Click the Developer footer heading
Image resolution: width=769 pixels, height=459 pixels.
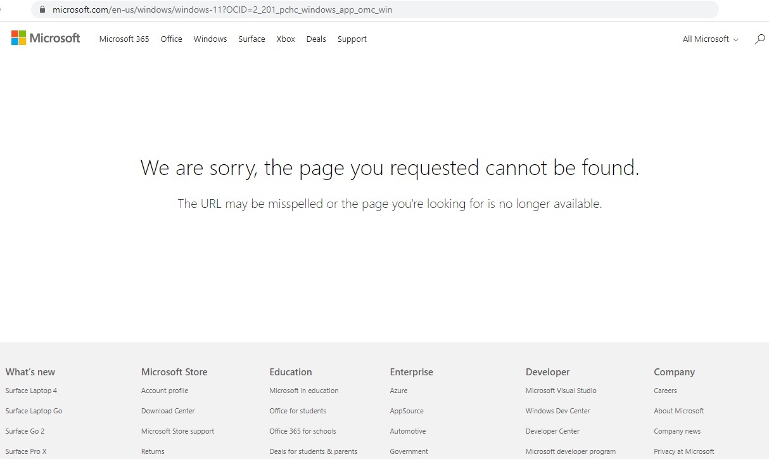coord(548,372)
